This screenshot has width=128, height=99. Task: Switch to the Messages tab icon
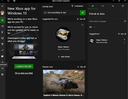(113, 6)
